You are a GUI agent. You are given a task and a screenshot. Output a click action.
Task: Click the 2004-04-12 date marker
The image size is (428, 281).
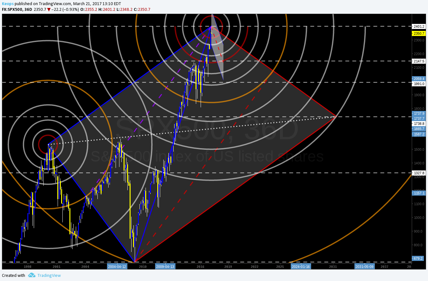(x=117, y=266)
